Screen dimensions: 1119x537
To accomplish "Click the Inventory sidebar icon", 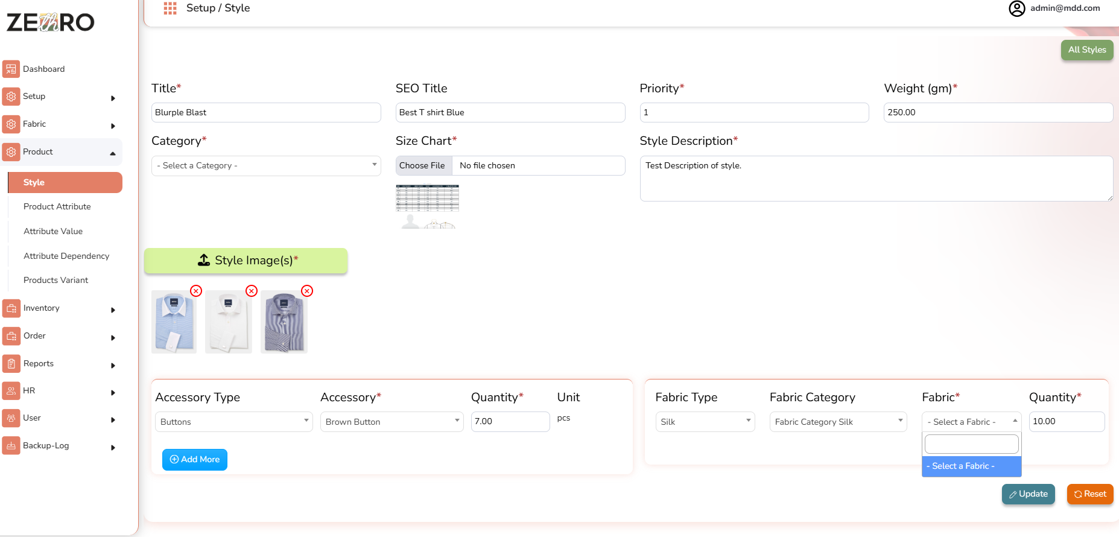I will point(11,308).
